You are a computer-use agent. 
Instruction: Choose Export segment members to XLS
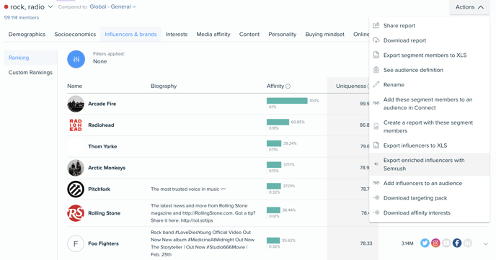tap(429, 55)
